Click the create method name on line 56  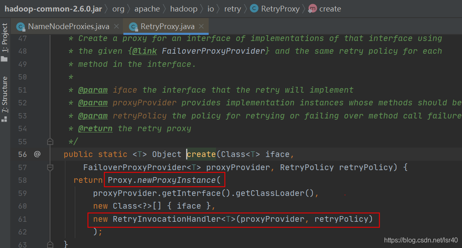point(201,155)
